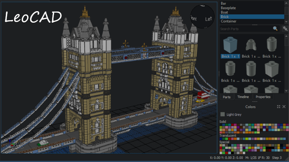Open the parts list options gear icon
Viewport: 289px width, 162px height.
(x=285, y=28)
